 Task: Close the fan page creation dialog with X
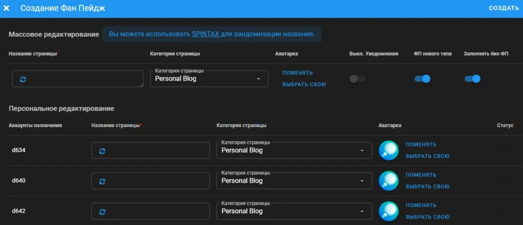[6, 8]
